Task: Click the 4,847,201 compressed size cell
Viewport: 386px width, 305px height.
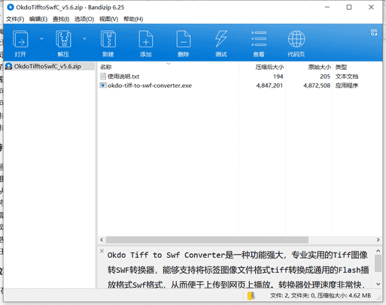Action: click(x=269, y=86)
